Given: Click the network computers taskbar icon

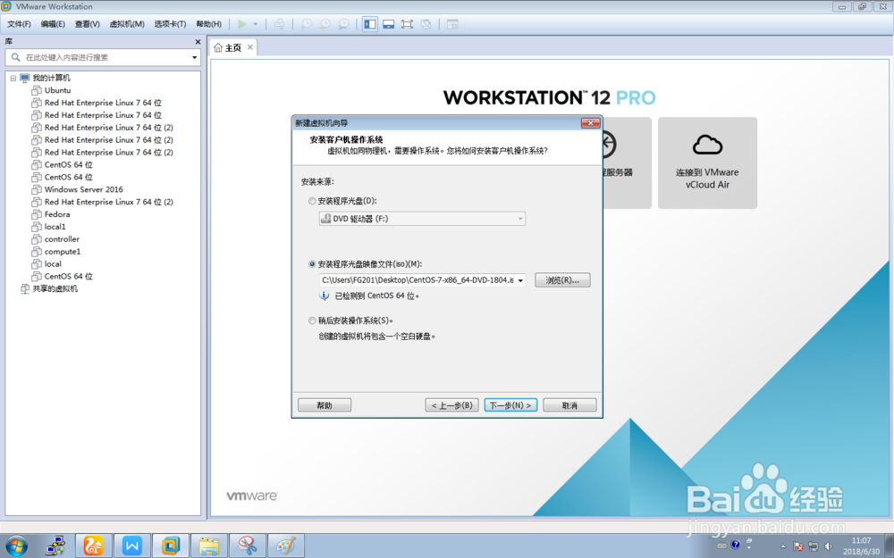Looking at the screenshot, I should pos(55,546).
